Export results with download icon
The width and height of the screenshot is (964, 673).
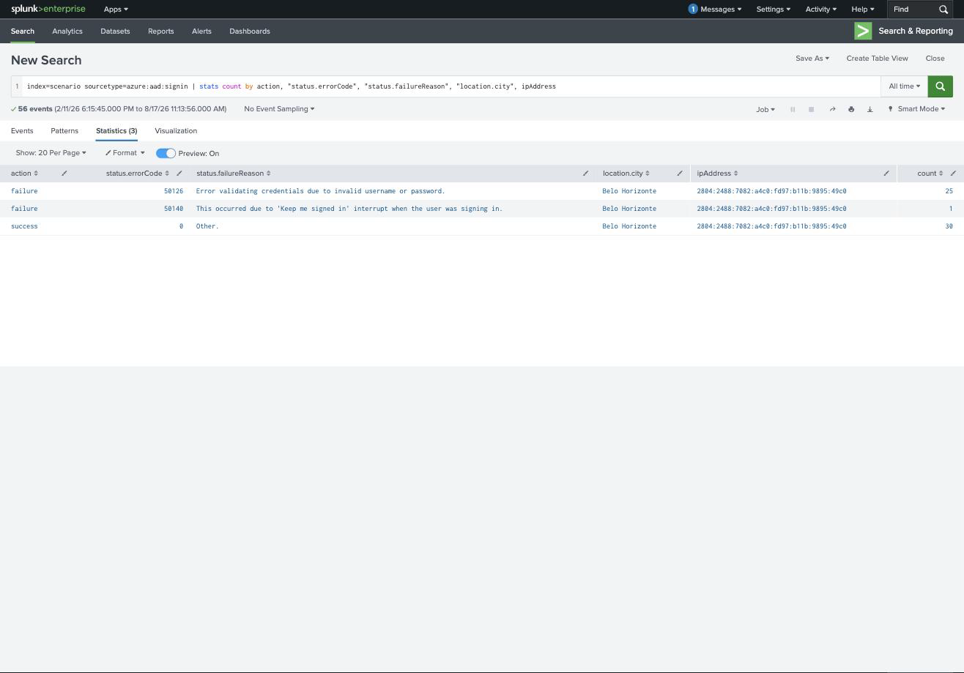(x=870, y=109)
